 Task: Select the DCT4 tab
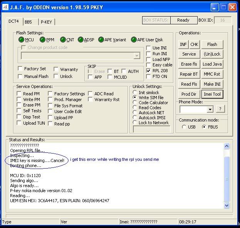click(x=13, y=21)
